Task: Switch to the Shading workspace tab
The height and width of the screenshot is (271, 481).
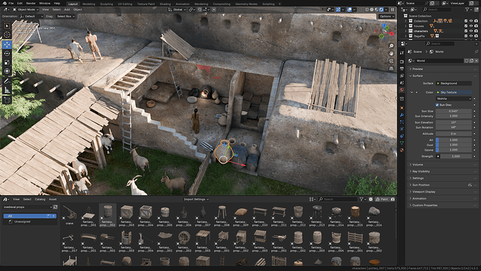Action: point(165,4)
